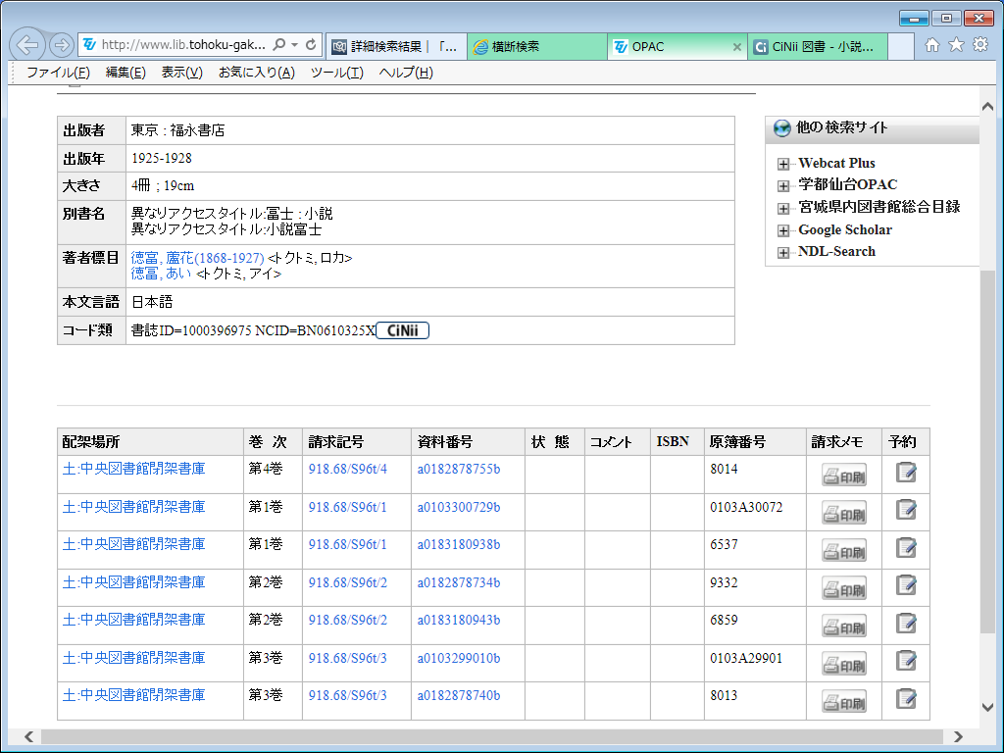Open the browser home icon
Screen dimensions: 1004x753
click(x=932, y=45)
